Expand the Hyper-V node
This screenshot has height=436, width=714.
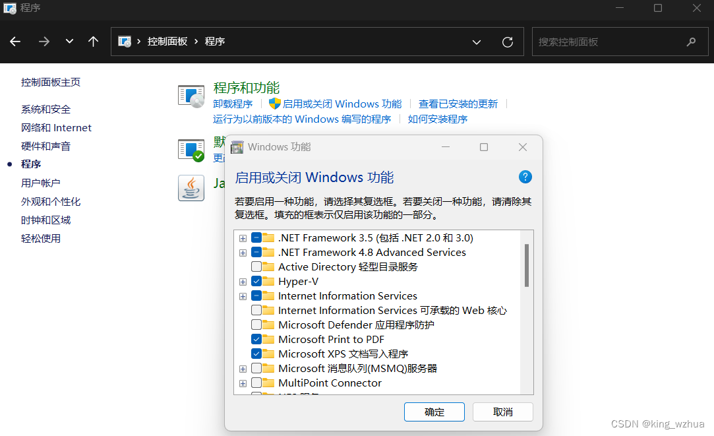(243, 282)
